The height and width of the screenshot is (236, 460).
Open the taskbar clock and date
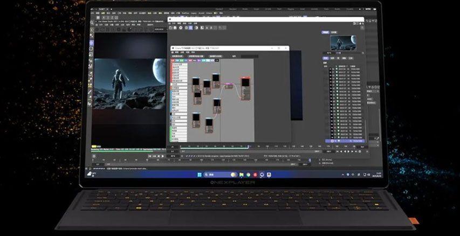point(378,175)
